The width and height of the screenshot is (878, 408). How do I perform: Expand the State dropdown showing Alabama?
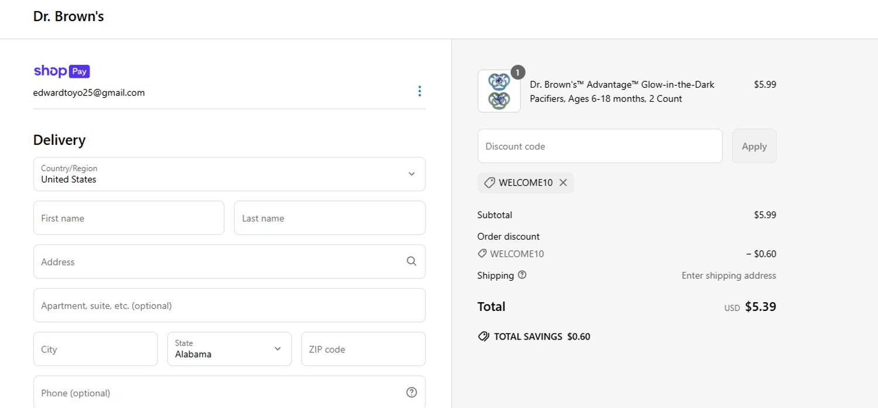[x=229, y=349]
